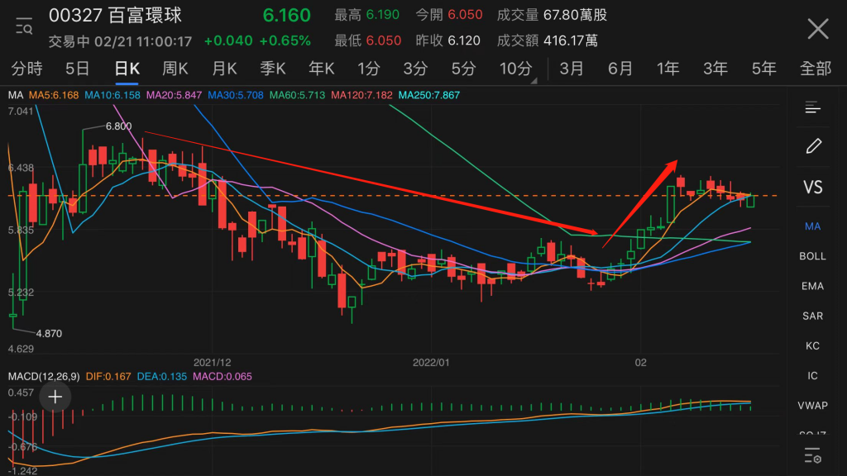This screenshot has width=847, height=476.
Task: Select the VWAP indicator
Action: pos(812,405)
